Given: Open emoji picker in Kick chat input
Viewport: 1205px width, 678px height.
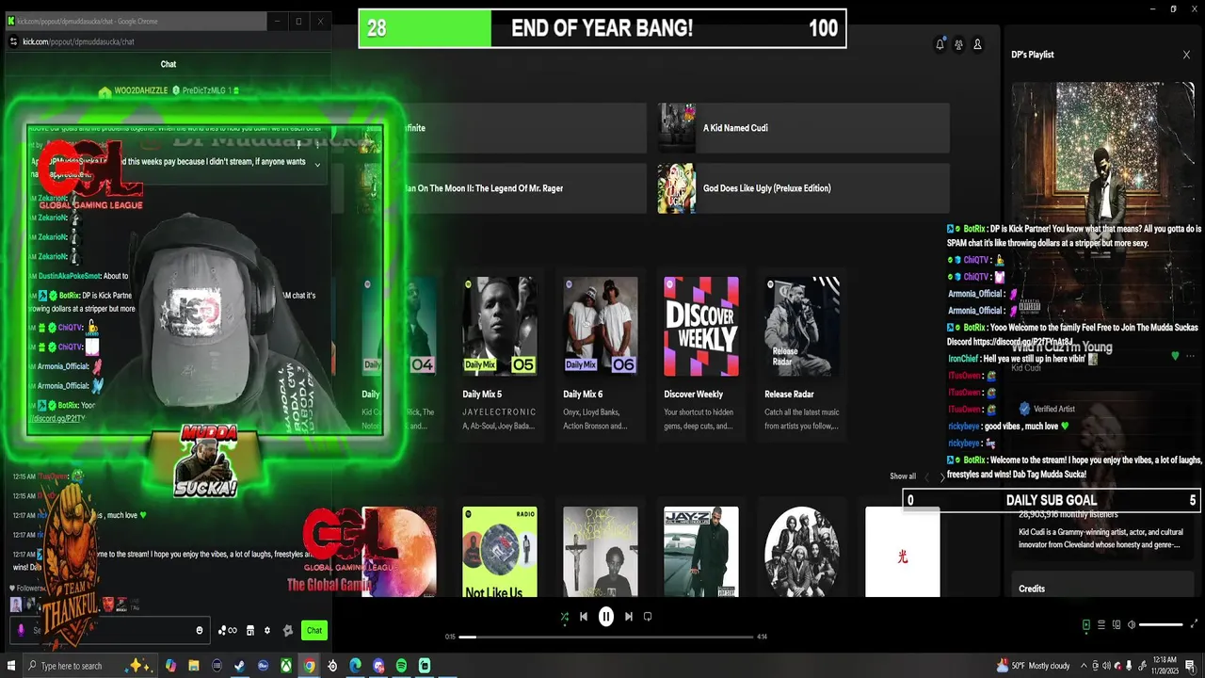Looking at the screenshot, I should [200, 630].
